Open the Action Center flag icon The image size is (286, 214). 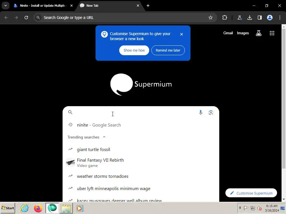246,208
